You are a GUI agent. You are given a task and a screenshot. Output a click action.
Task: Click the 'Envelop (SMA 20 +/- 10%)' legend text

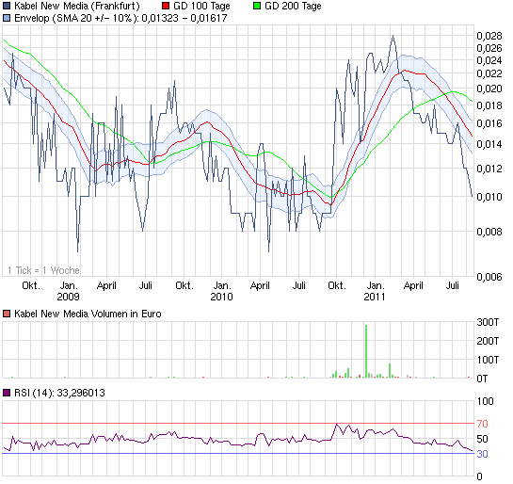pyautogui.click(x=76, y=18)
